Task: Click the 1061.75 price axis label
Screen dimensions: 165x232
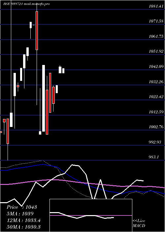Action: click(156, 36)
